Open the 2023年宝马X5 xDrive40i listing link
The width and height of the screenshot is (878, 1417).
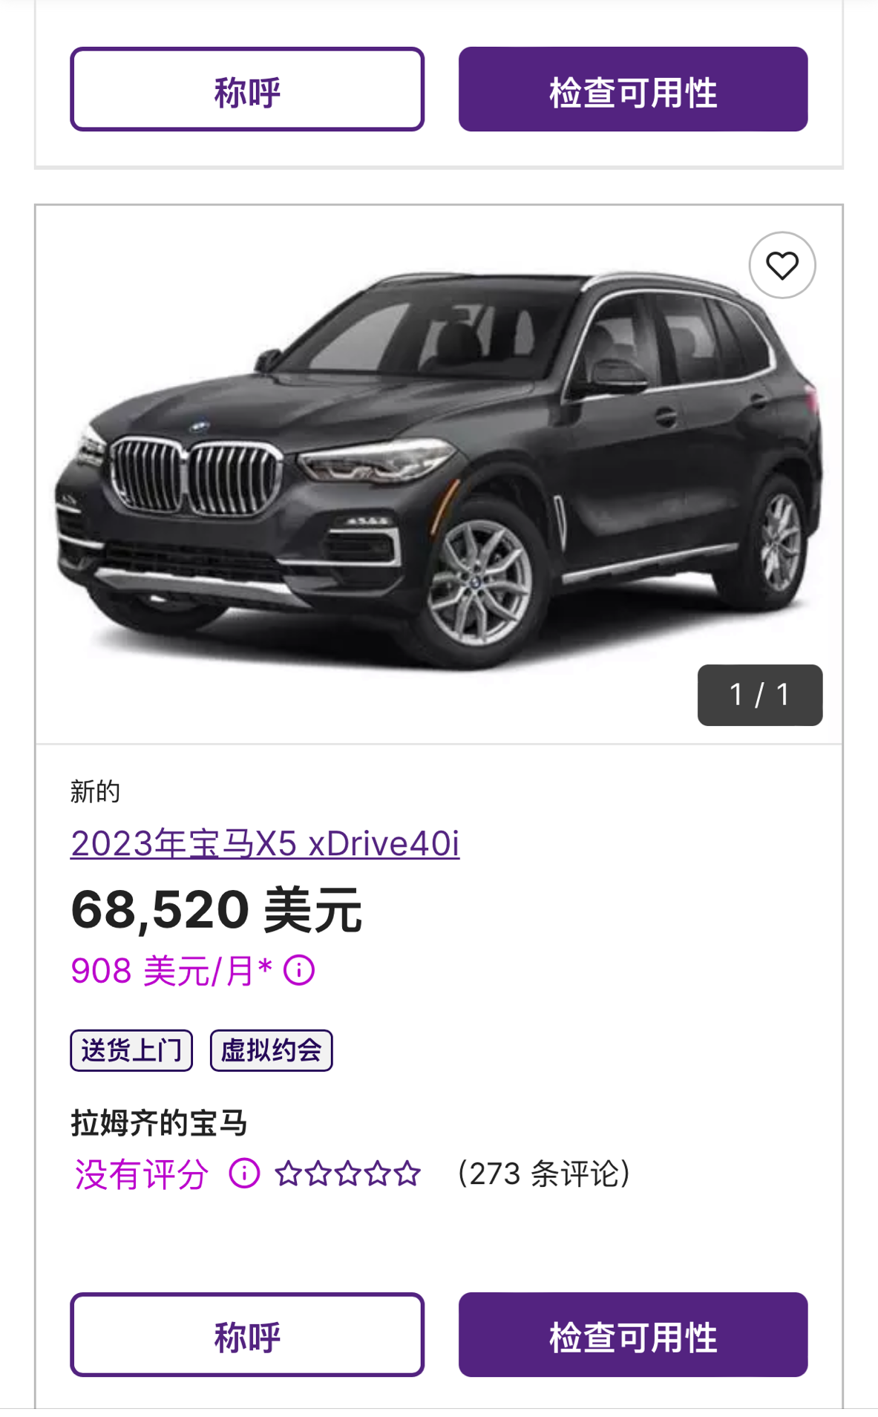coord(265,843)
